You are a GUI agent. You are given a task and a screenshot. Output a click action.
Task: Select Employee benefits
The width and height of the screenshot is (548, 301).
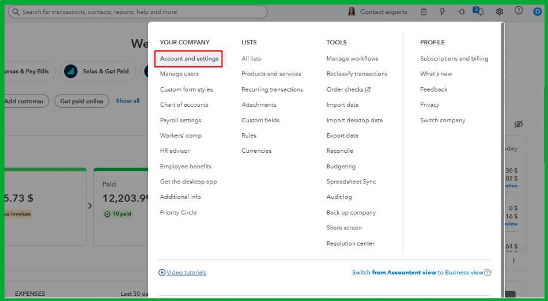(186, 167)
